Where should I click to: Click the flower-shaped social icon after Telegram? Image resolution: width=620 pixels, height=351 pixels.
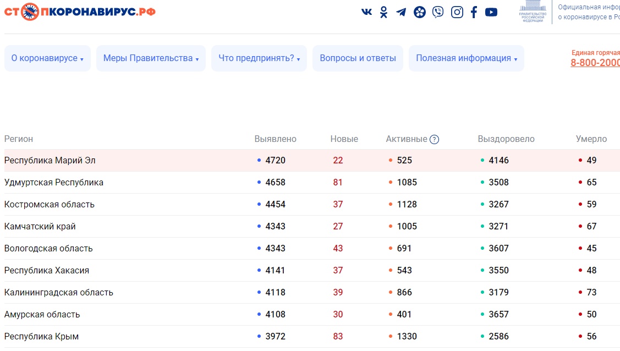click(x=420, y=12)
